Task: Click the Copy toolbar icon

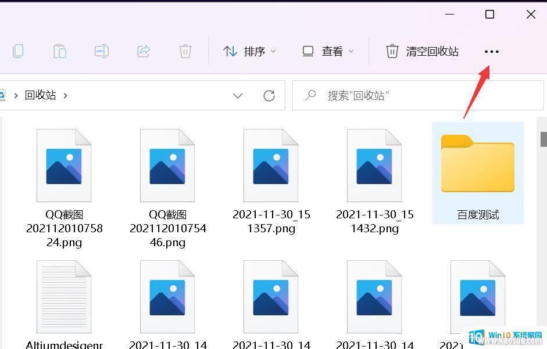Action: 18,51
